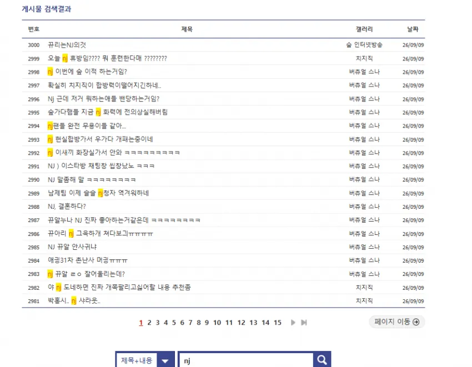
Task: Go to page 13
Action: pyautogui.click(x=253, y=323)
